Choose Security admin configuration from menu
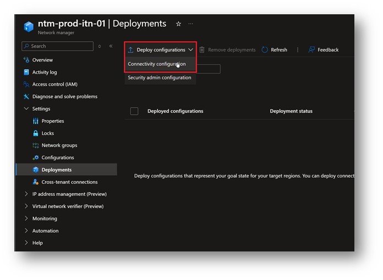The width and height of the screenshot is (383, 280). (160, 77)
